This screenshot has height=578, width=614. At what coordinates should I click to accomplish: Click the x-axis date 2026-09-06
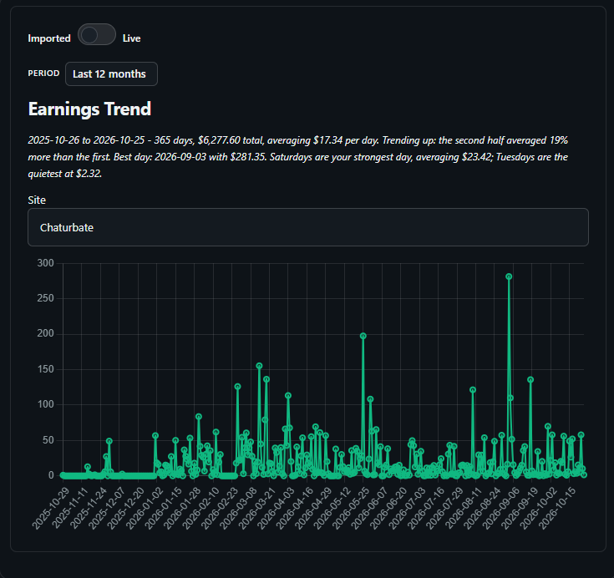pyautogui.click(x=501, y=509)
